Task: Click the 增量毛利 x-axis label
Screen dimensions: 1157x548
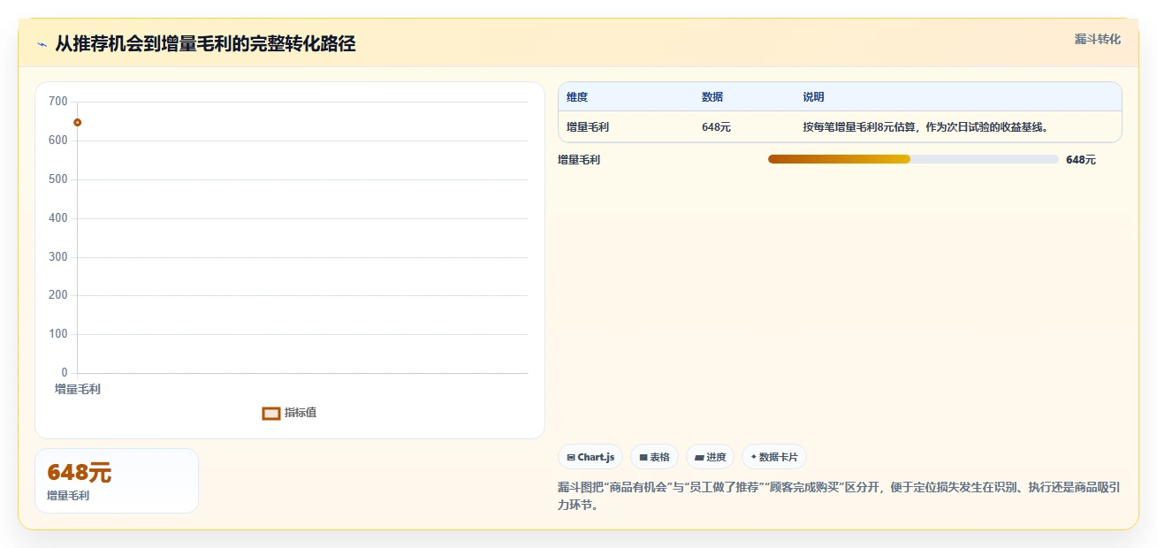Action: click(x=78, y=389)
